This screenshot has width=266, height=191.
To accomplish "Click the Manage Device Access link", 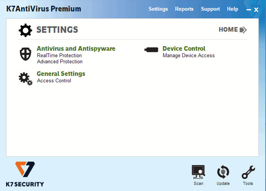I will coord(188,56).
